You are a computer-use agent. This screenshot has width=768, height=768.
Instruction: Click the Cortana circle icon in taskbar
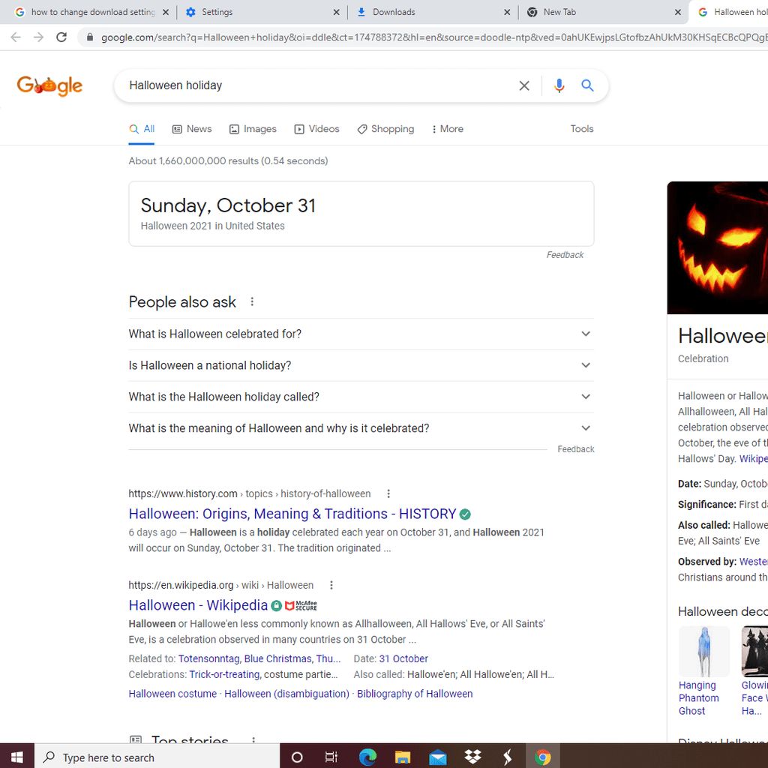[297, 757]
